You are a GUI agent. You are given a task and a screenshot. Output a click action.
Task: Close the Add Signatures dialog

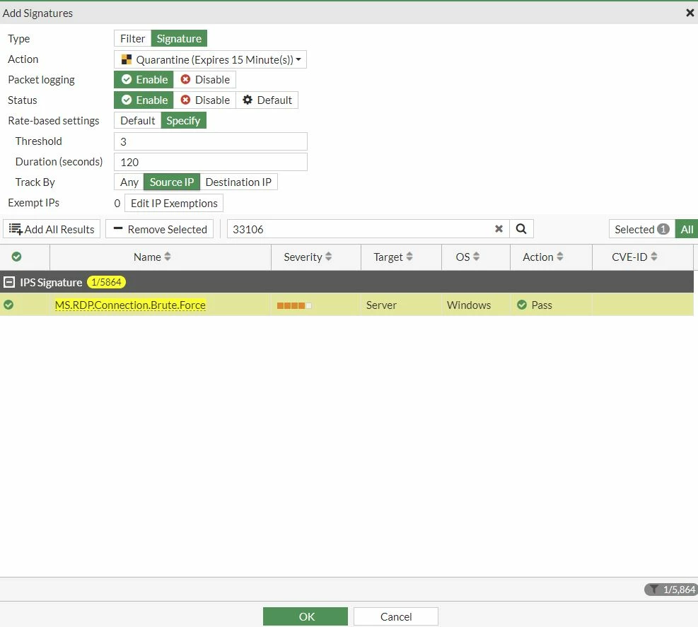[x=690, y=13]
